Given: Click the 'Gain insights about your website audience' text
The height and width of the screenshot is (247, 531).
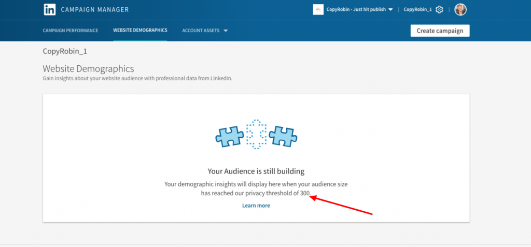Looking at the screenshot, I should coord(137,78).
